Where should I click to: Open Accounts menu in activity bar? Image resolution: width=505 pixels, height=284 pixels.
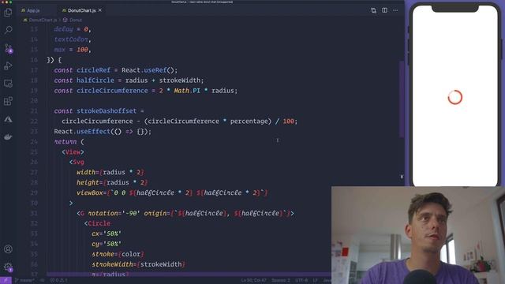[8, 249]
